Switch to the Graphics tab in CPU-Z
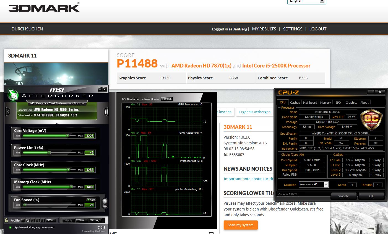 coord(351,103)
